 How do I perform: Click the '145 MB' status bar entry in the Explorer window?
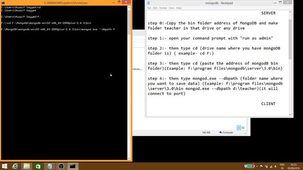click(x=206, y=133)
